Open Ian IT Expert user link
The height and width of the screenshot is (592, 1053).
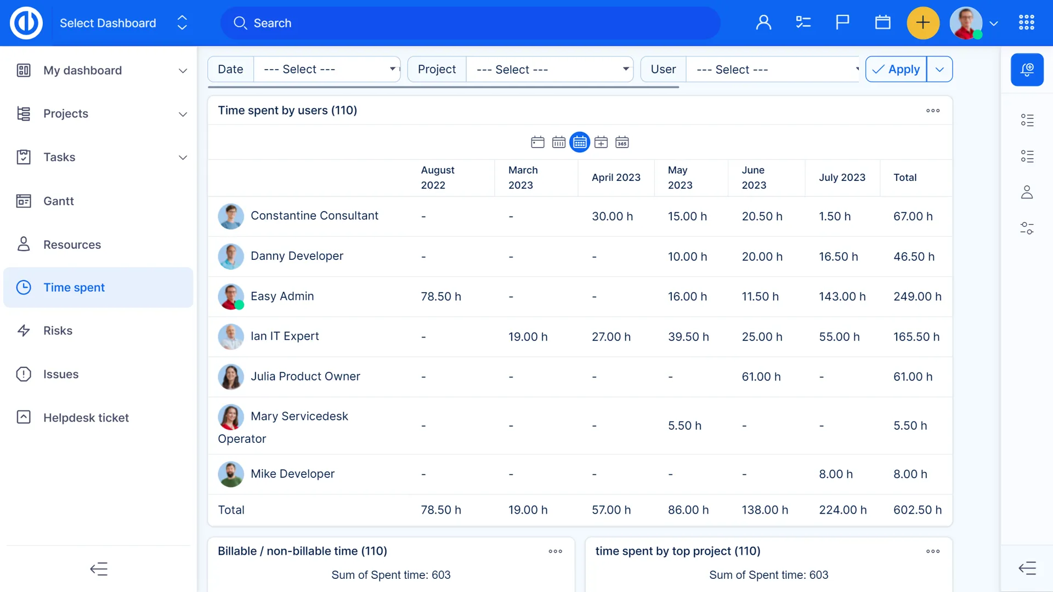[285, 336]
